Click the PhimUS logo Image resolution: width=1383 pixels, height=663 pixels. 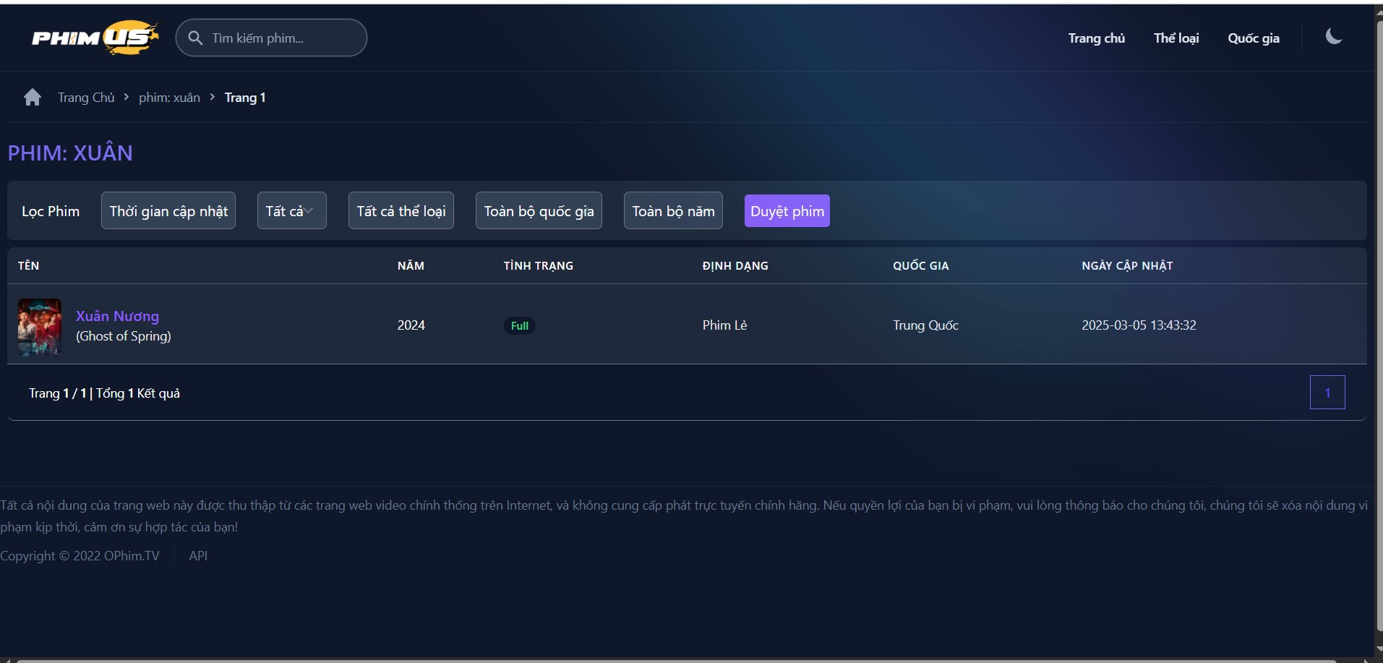coord(95,38)
